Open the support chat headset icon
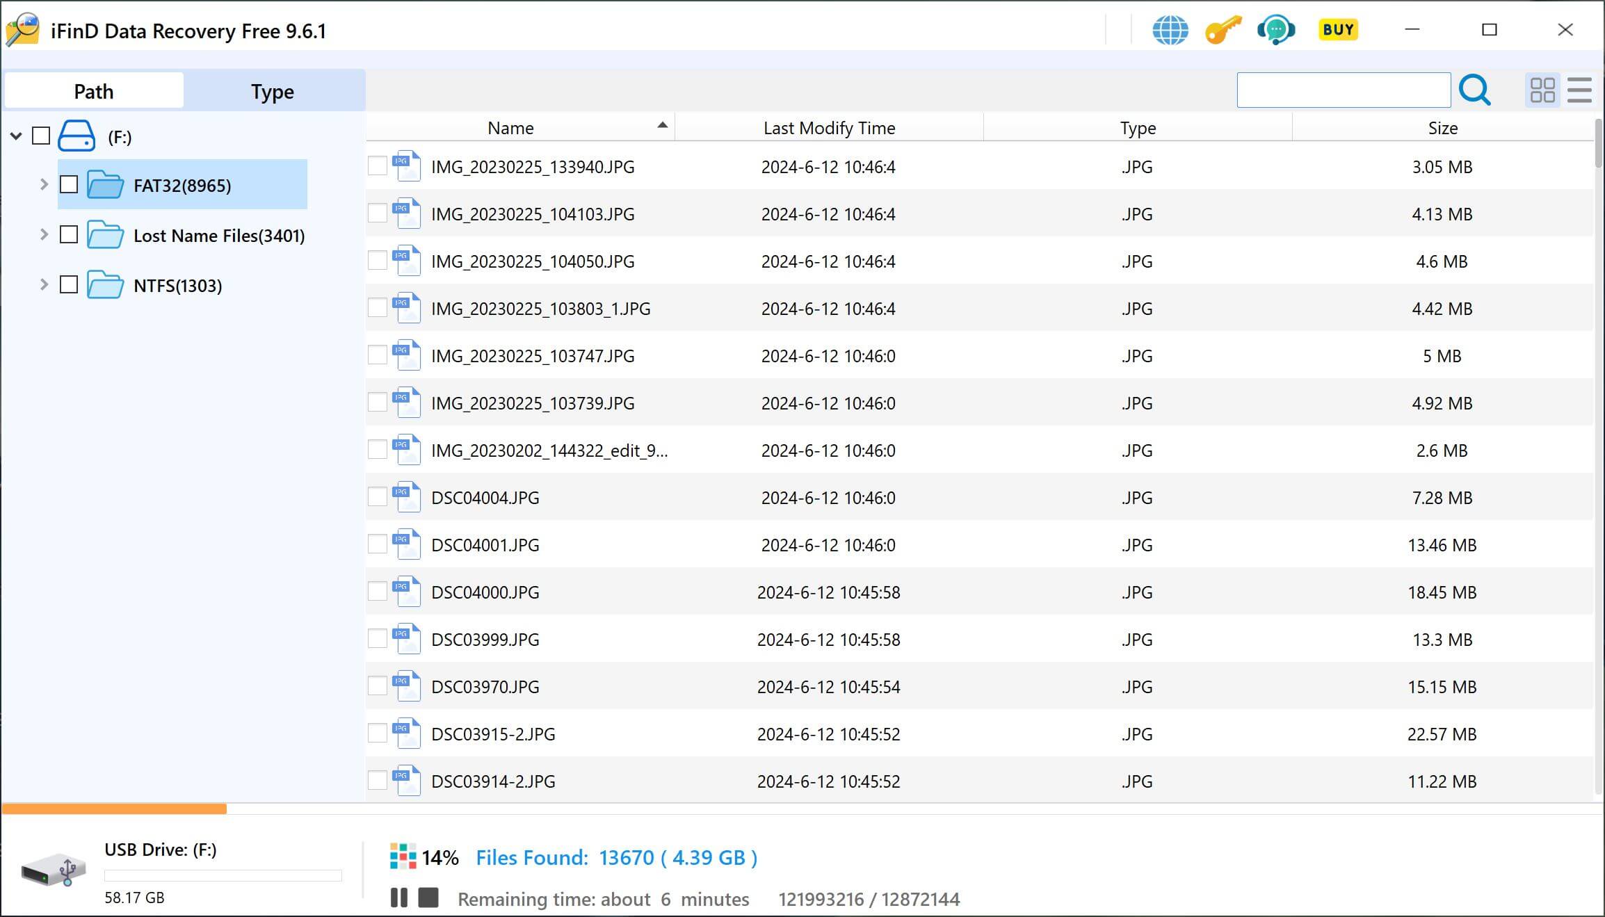1605x917 pixels. click(x=1275, y=30)
